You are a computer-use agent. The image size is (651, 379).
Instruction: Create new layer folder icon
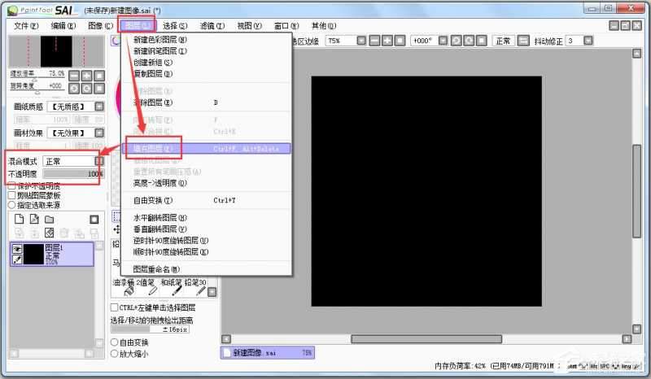click(x=50, y=219)
